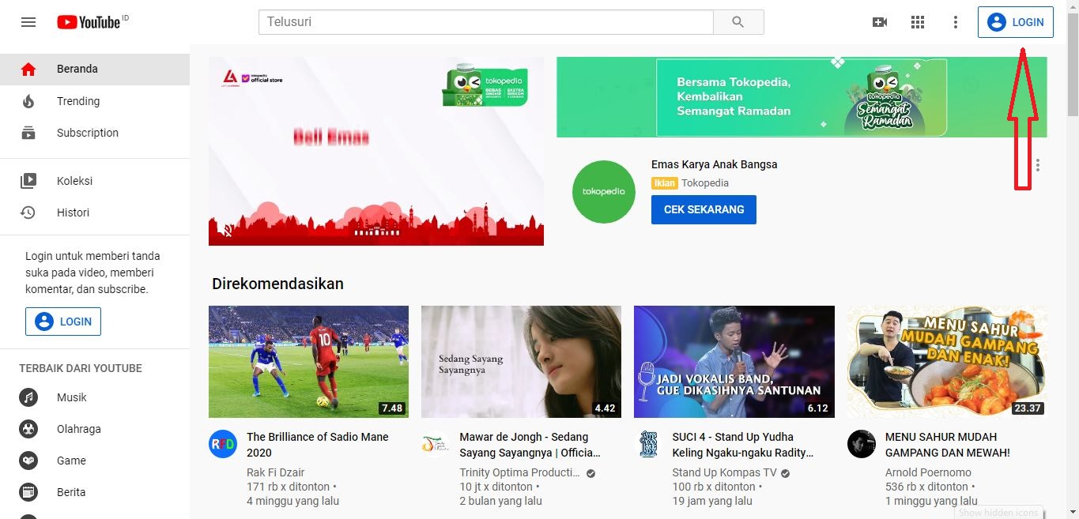This screenshot has width=1079, height=519.
Task: Open Trinity Optima Production channel name
Action: pyautogui.click(x=519, y=472)
